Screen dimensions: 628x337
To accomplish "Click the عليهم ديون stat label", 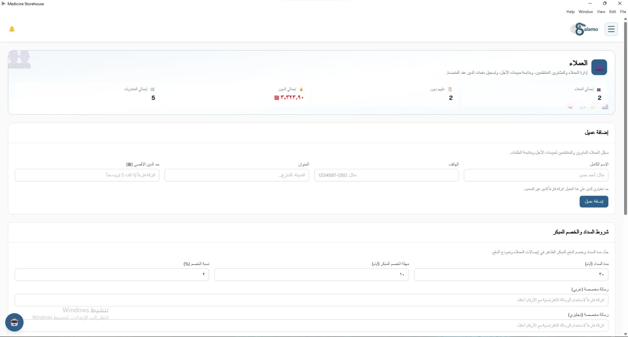I will coord(438,89).
